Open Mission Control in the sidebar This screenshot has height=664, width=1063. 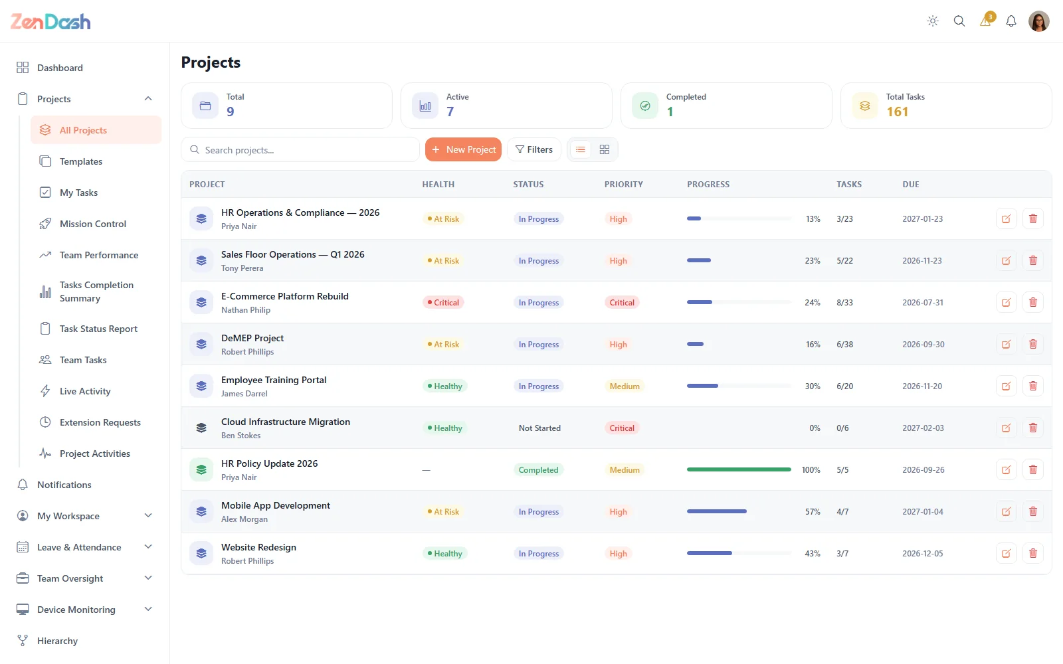tap(96, 224)
